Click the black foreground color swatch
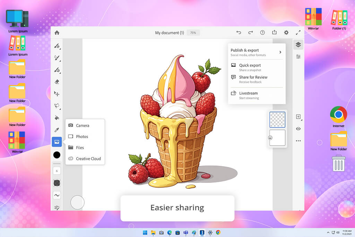 pos(57,155)
